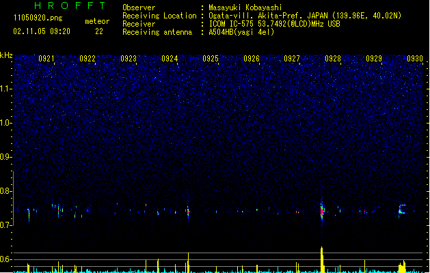Click the kHz axis unit label
The height and width of the screenshot is (273, 430).
pyautogui.click(x=6, y=55)
